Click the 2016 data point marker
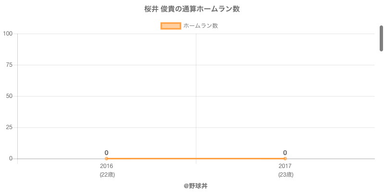Viewport: 384px width, 192px height. click(107, 158)
